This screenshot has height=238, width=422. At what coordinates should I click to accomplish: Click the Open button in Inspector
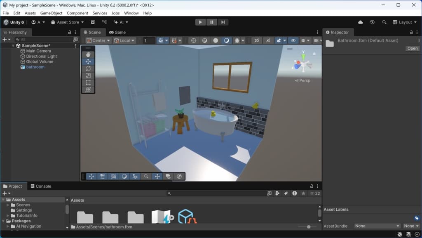pos(412,48)
